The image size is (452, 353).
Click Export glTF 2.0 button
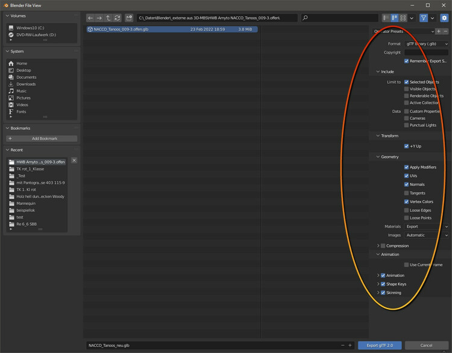(x=380, y=345)
